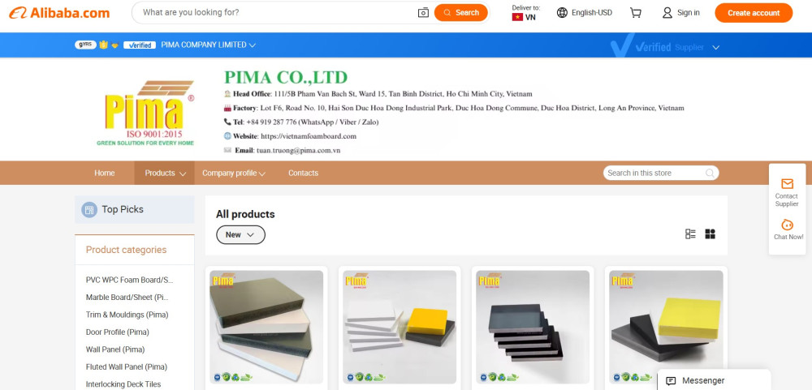Switch to grid view layout icon
Image resolution: width=812 pixels, height=390 pixels.
(x=710, y=234)
